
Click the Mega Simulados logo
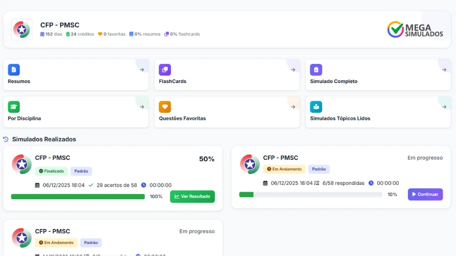pyautogui.click(x=415, y=30)
